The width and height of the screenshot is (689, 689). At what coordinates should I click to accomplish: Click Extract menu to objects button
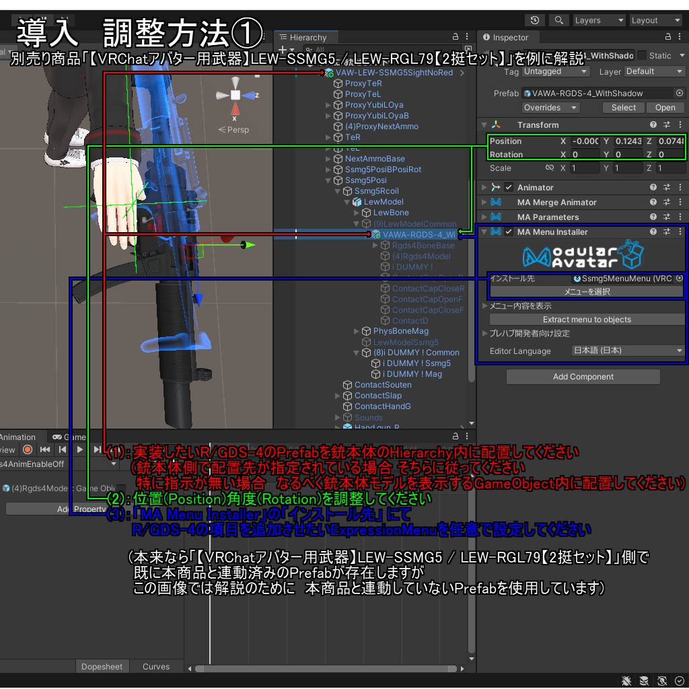point(586,320)
